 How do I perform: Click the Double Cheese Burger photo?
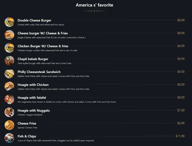point(9,22)
